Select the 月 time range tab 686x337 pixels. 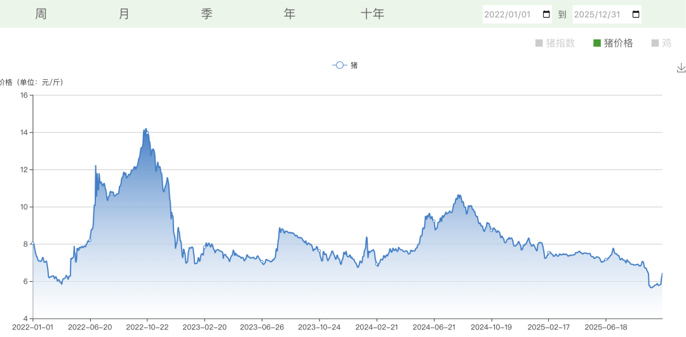tap(124, 14)
